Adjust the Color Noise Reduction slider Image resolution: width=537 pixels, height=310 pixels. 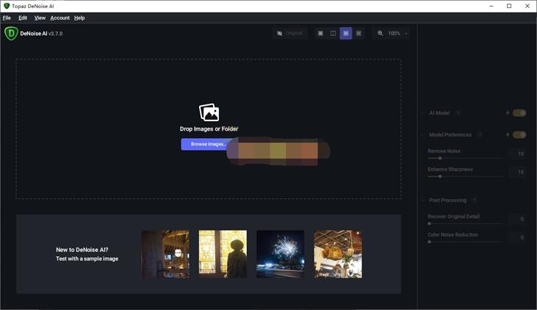click(x=465, y=242)
